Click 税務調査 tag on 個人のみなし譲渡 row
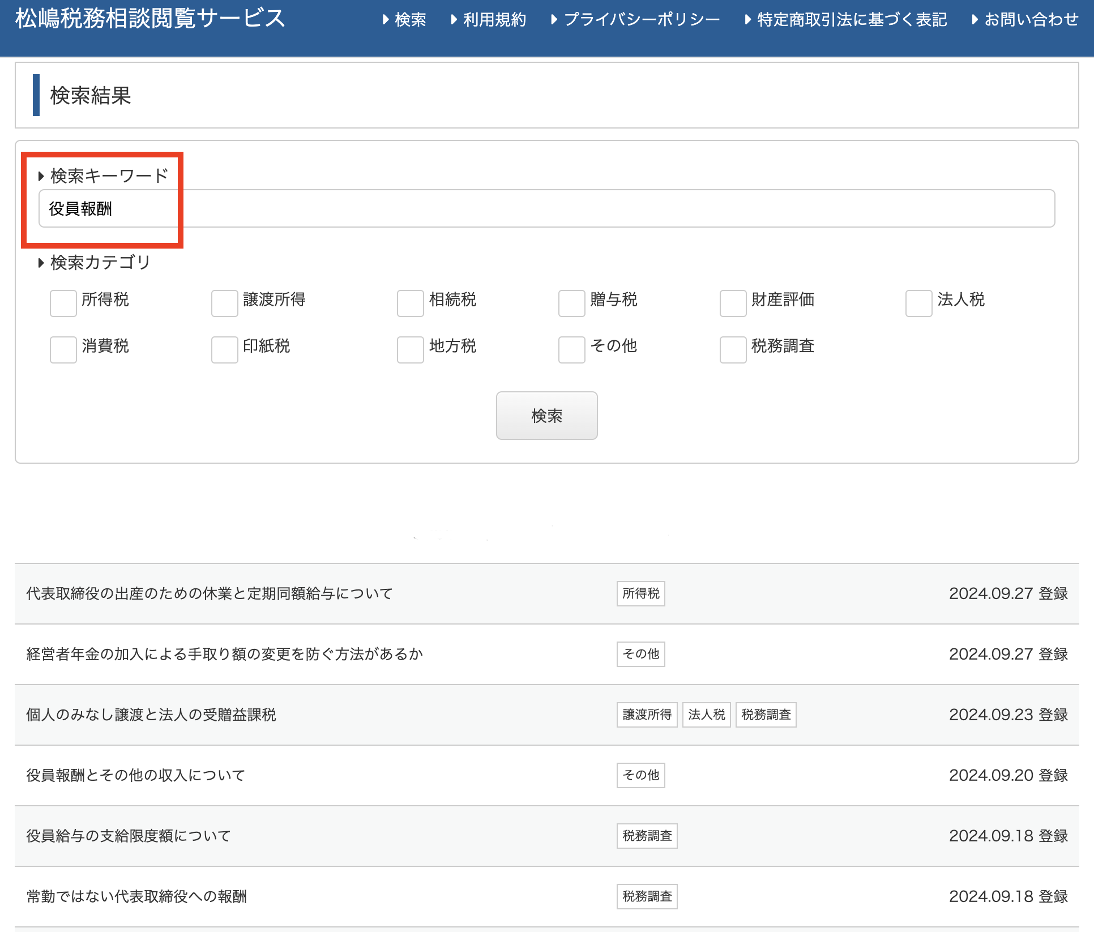The height and width of the screenshot is (932, 1094). coord(766,715)
